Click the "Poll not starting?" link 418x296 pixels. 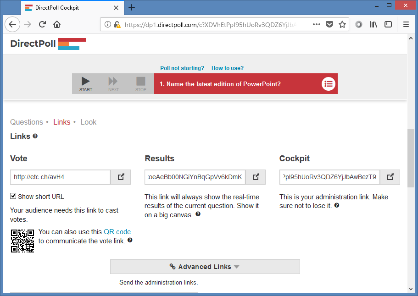tap(182, 68)
